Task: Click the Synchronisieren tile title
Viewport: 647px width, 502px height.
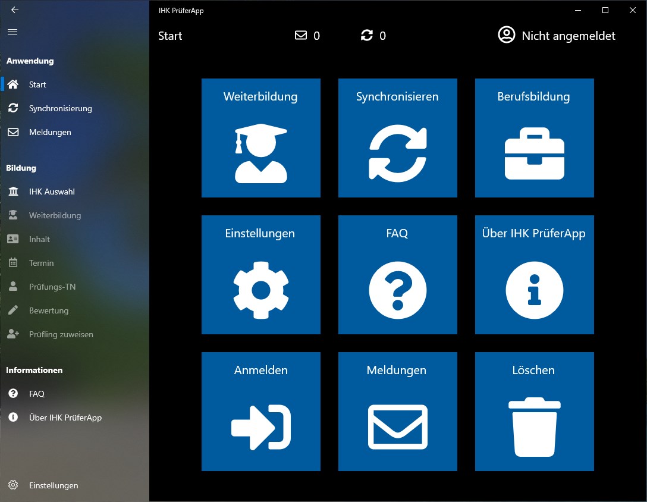Action: point(397,96)
